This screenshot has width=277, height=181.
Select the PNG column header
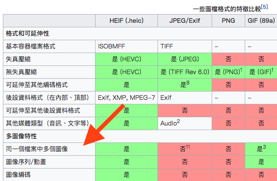click(x=228, y=21)
